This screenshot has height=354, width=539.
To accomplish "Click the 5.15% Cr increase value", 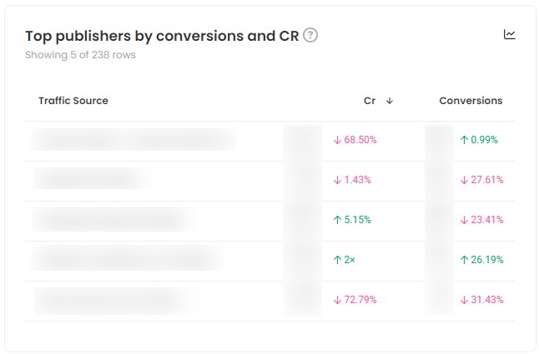I will tap(352, 220).
